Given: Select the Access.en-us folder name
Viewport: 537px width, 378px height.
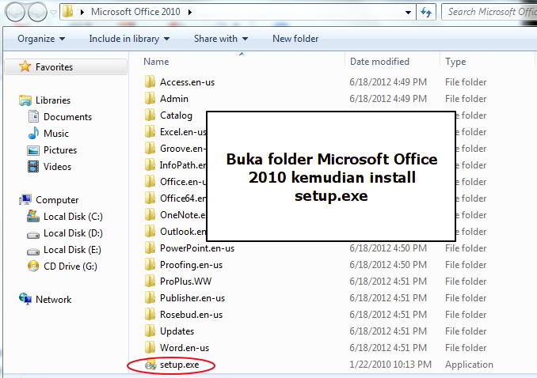Looking at the screenshot, I should pos(188,82).
